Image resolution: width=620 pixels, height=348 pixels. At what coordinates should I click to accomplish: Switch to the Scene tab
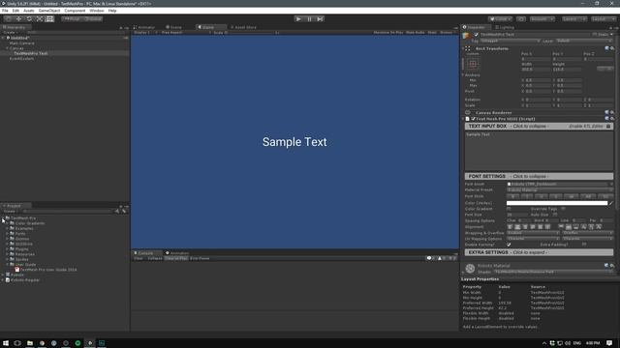click(173, 27)
